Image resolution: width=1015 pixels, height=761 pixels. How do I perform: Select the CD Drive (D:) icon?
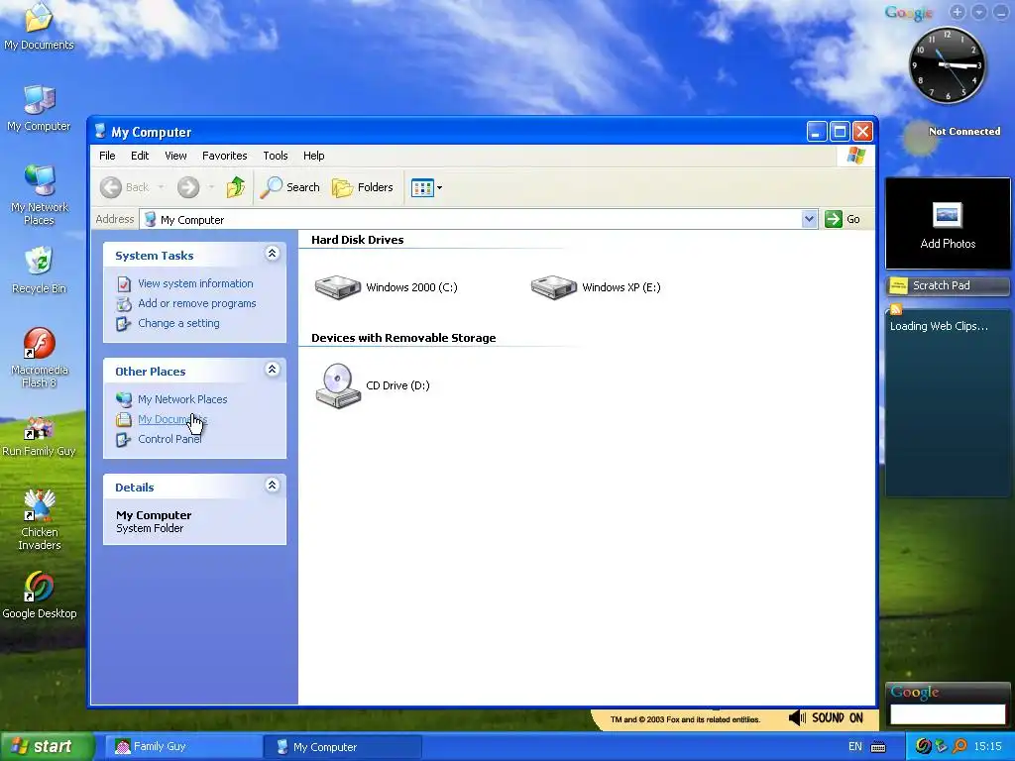tap(337, 385)
